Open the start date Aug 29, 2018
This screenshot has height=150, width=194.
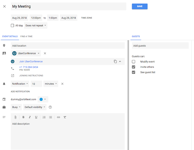pyautogui.click(x=19, y=18)
